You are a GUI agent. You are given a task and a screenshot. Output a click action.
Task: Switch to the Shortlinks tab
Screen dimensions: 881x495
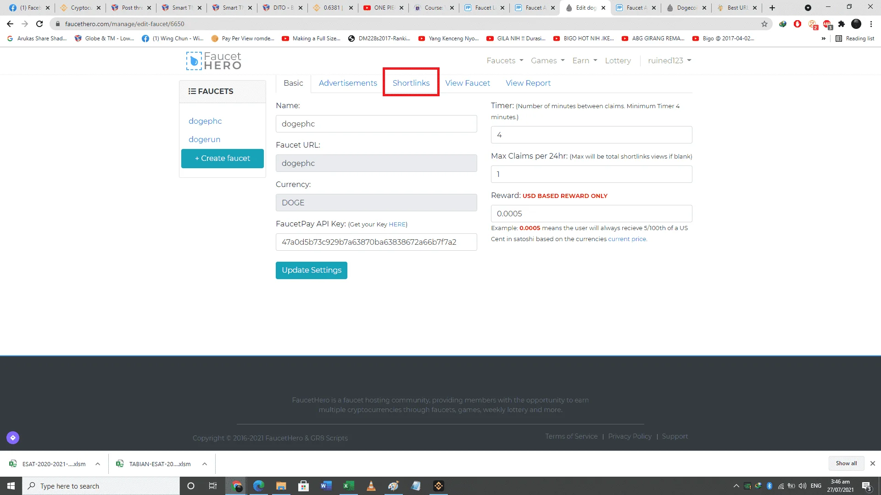coord(411,83)
